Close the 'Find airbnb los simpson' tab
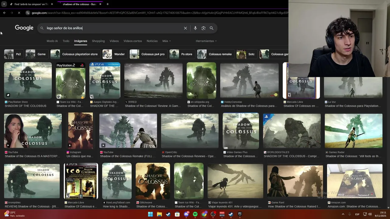The height and width of the screenshot is (219, 390). [52, 4]
